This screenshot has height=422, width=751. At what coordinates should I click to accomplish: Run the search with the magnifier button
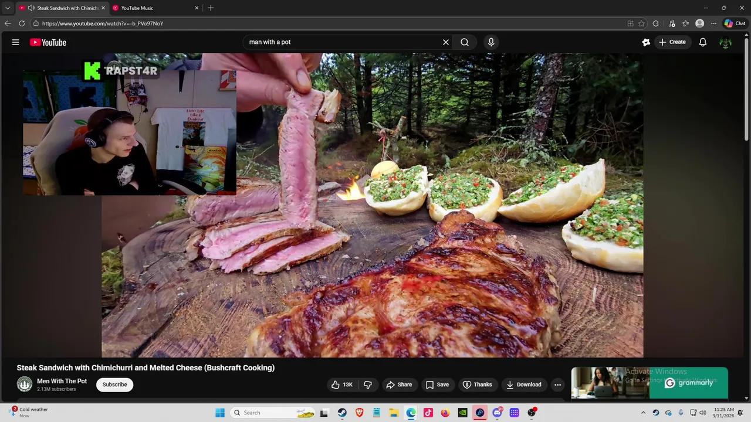(465, 42)
